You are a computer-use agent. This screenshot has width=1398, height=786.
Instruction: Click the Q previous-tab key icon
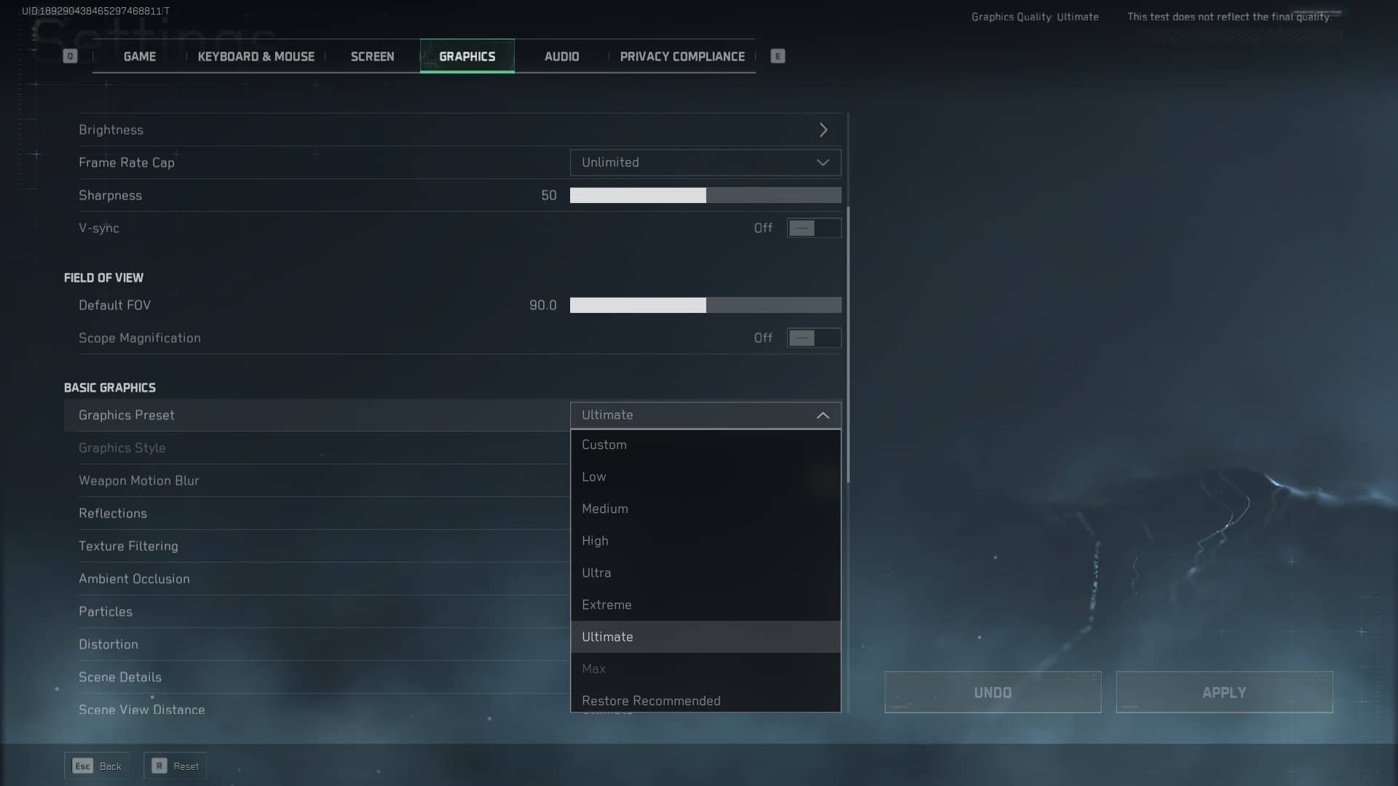click(70, 56)
